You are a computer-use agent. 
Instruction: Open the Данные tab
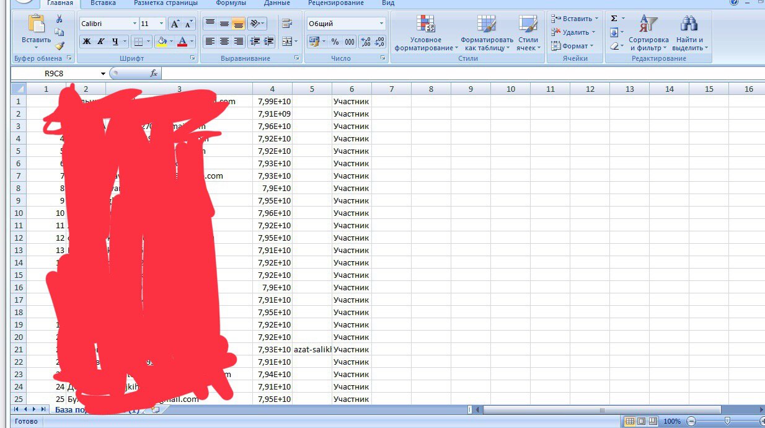[x=276, y=3]
